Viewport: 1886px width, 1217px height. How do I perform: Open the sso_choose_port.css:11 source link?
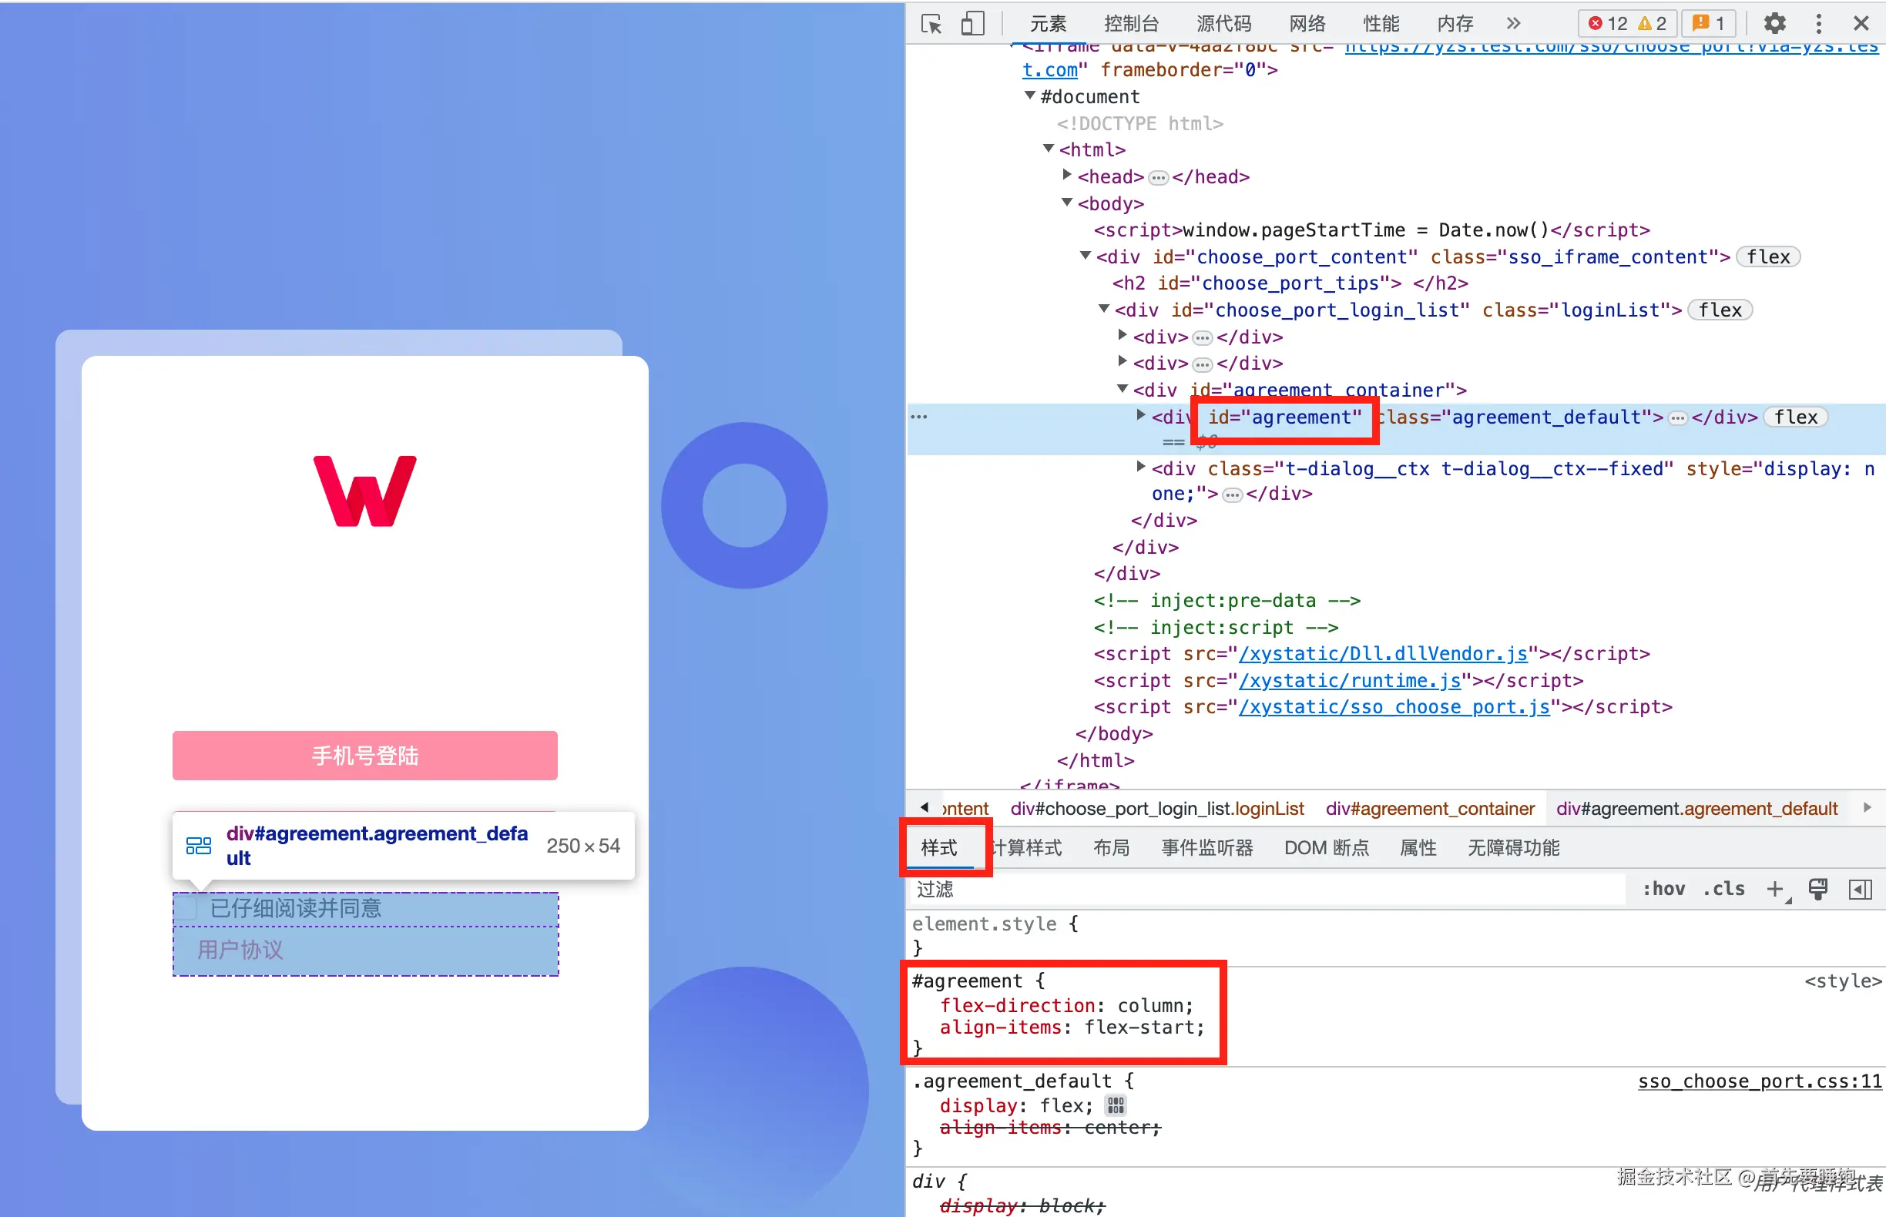[1759, 1081]
